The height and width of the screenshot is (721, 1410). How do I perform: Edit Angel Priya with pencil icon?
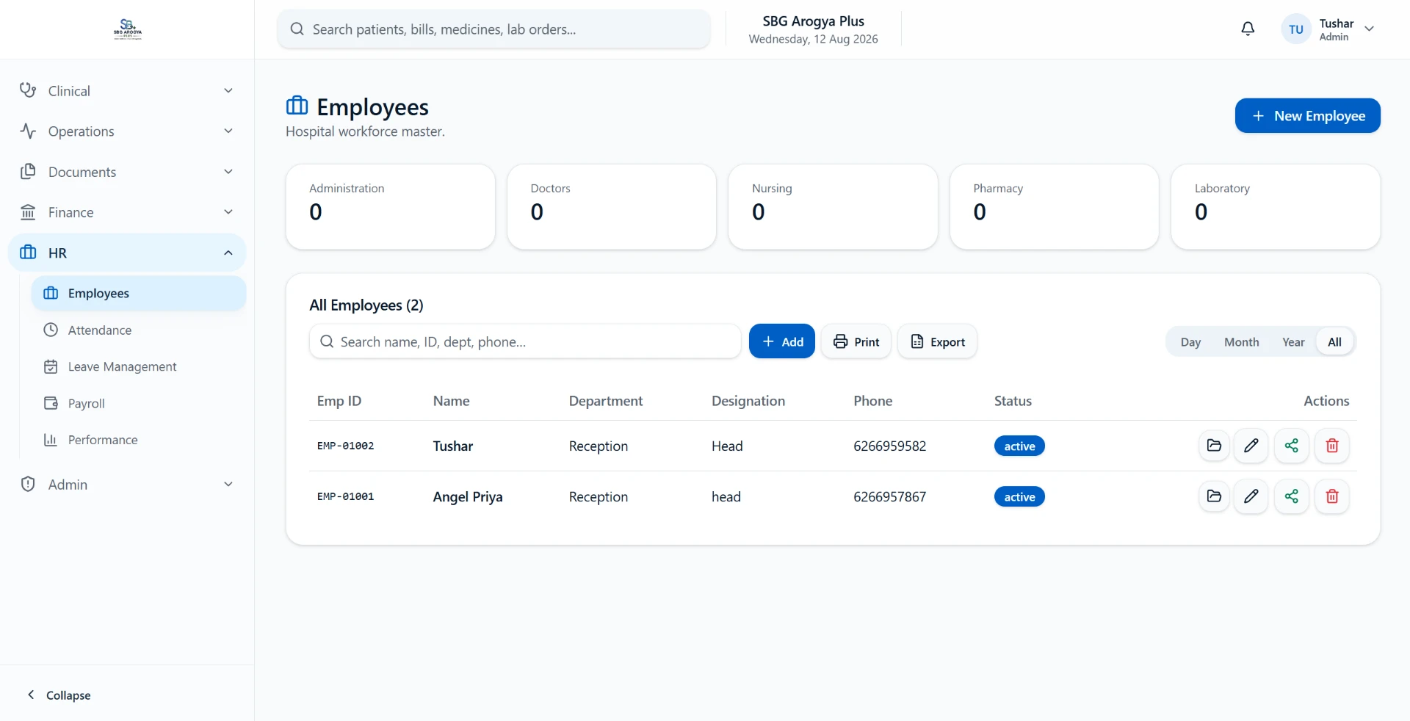click(x=1251, y=496)
